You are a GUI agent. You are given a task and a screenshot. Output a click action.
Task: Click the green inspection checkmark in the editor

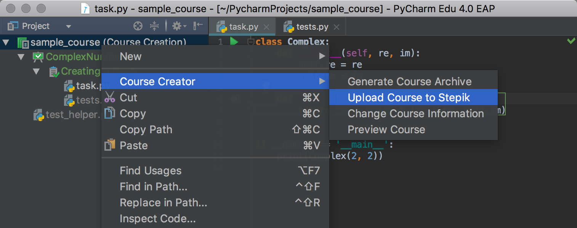click(x=571, y=40)
